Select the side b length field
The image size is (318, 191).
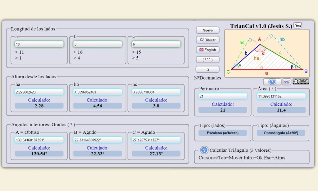98,44
